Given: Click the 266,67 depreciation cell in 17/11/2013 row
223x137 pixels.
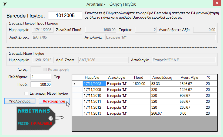Looking at the screenshot, I should tap(165, 113).
